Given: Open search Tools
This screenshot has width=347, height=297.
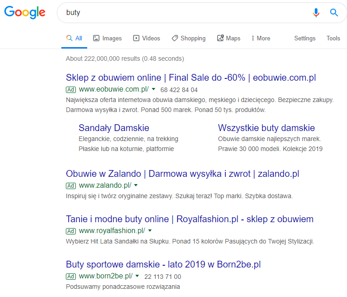Looking at the screenshot, I should [x=333, y=38].
